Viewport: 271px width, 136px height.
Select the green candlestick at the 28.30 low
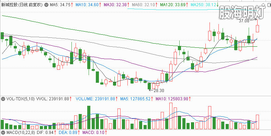149,86
